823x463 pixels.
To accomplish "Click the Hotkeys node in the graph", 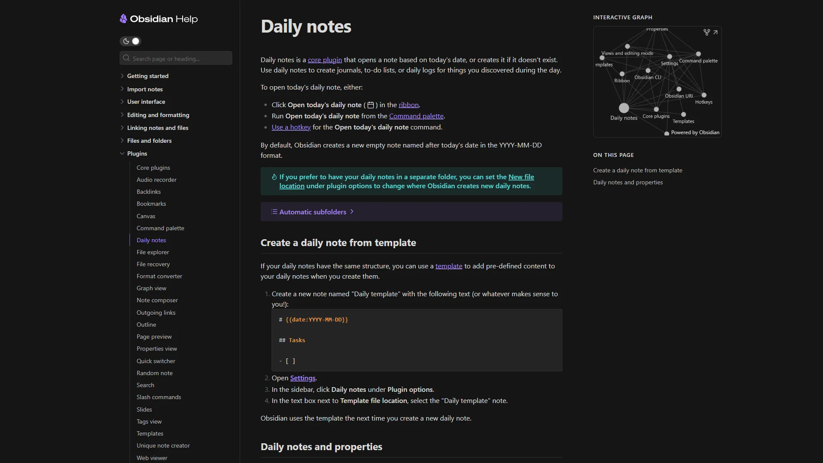I will point(704,95).
